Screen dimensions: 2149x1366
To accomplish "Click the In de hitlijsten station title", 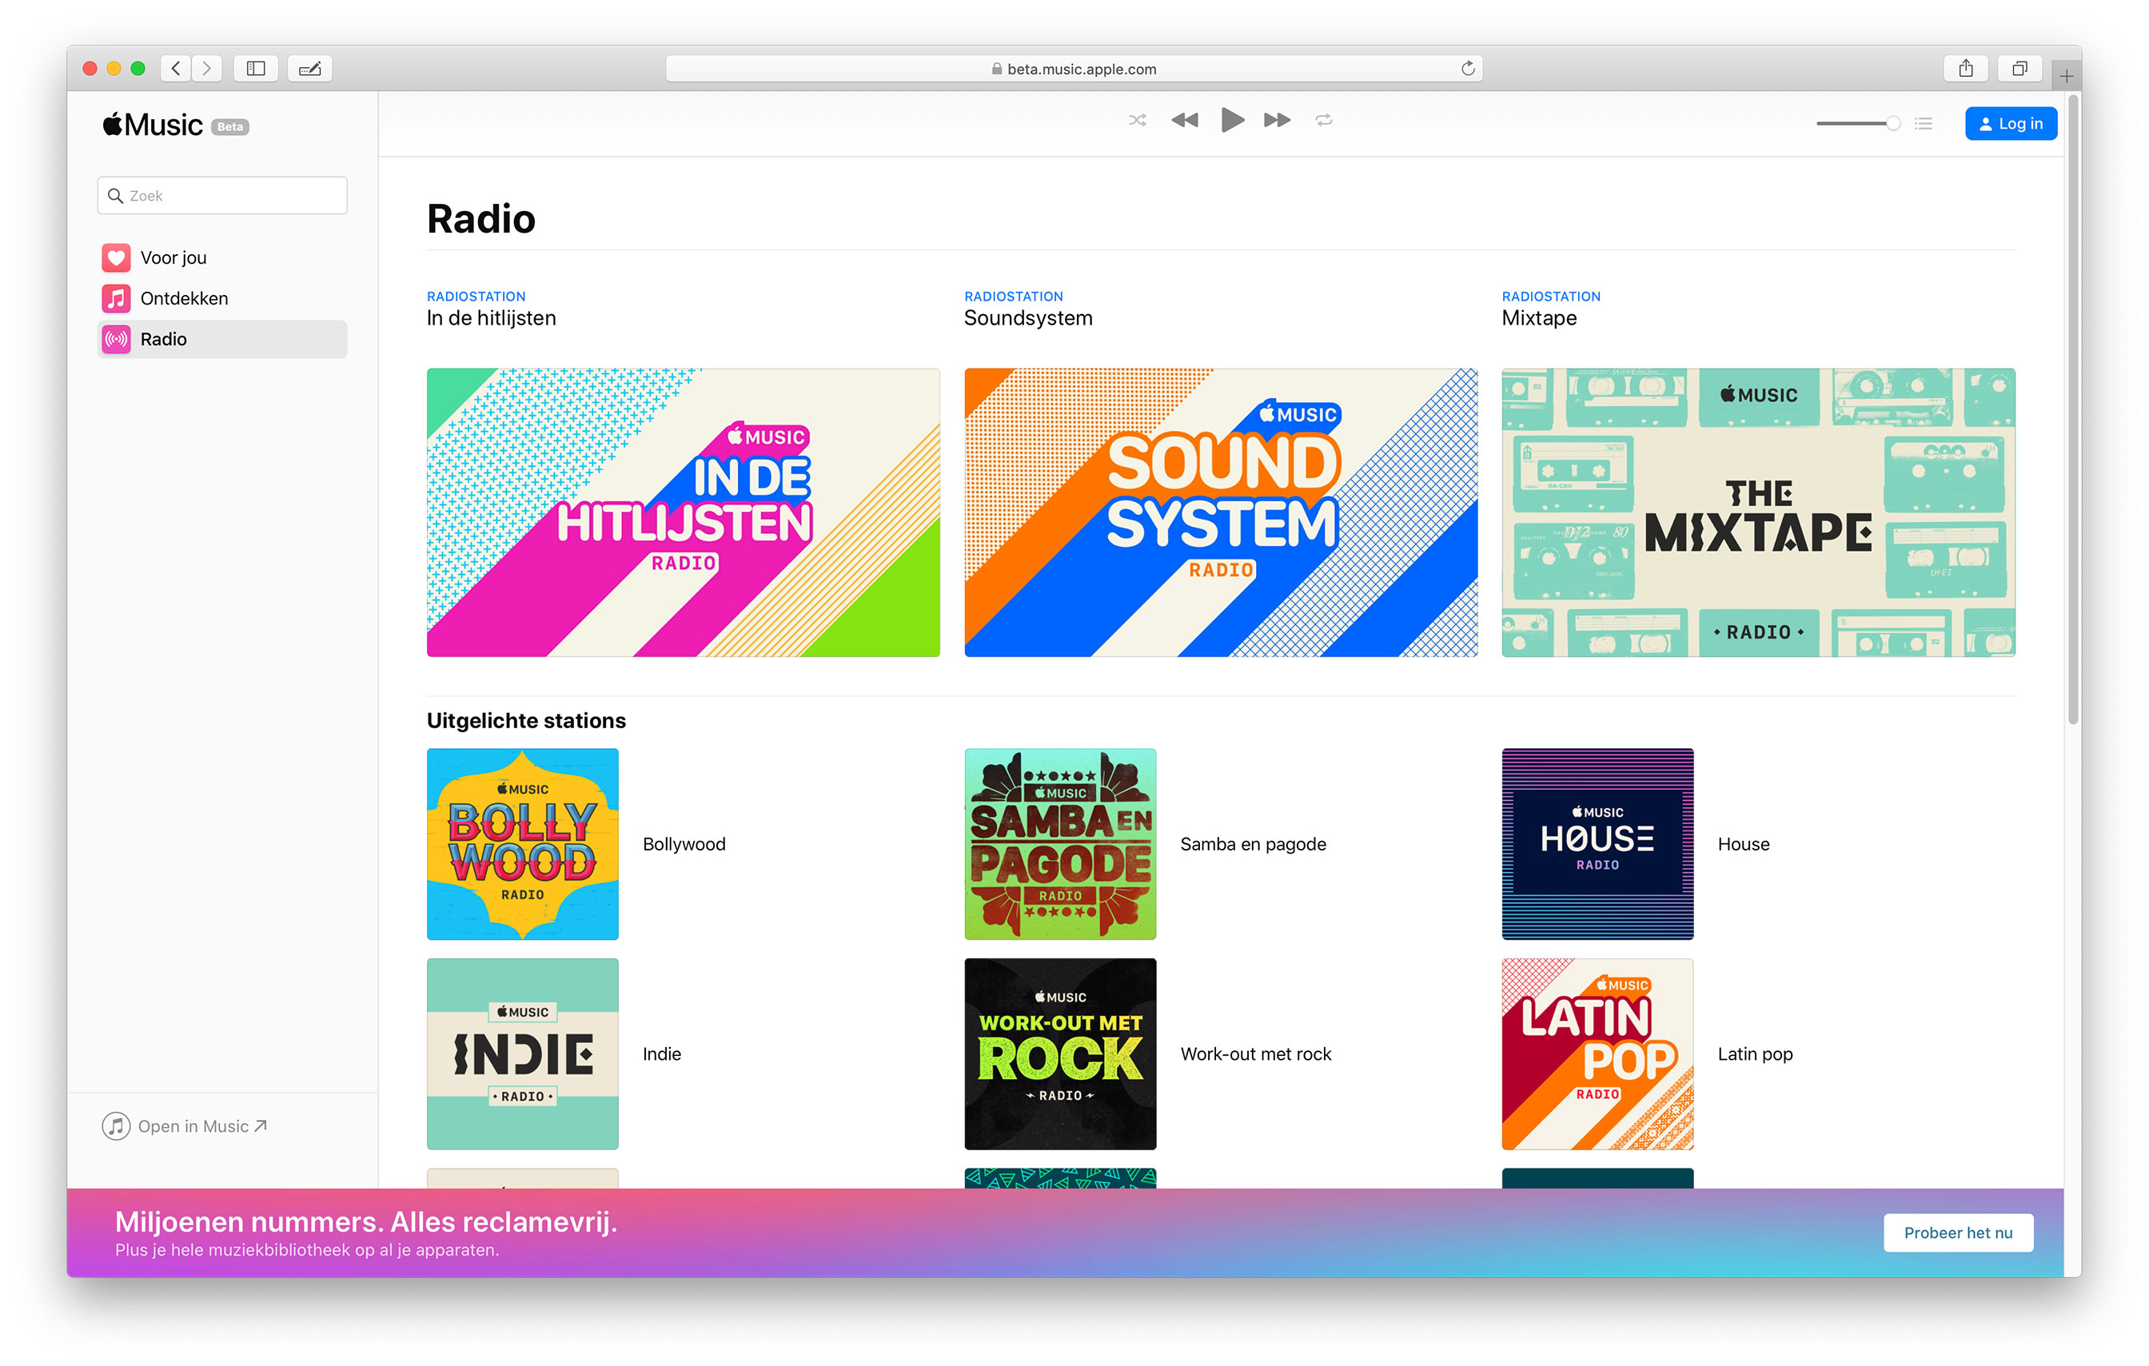I will click(x=491, y=319).
